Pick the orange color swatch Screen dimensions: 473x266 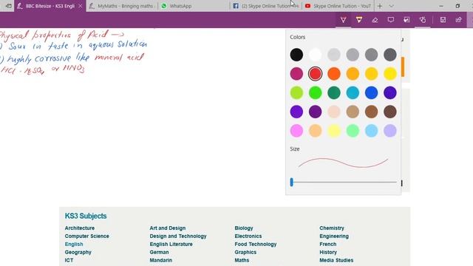pos(334,74)
